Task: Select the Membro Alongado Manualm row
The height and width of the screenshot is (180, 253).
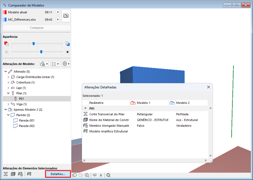Action: (145, 126)
